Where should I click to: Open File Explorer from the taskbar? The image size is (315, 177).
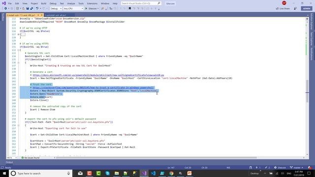117,174
